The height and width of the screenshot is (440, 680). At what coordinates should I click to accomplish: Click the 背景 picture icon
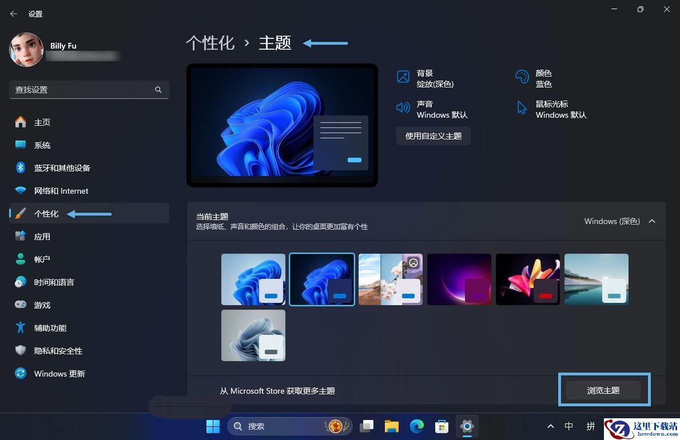(x=403, y=77)
